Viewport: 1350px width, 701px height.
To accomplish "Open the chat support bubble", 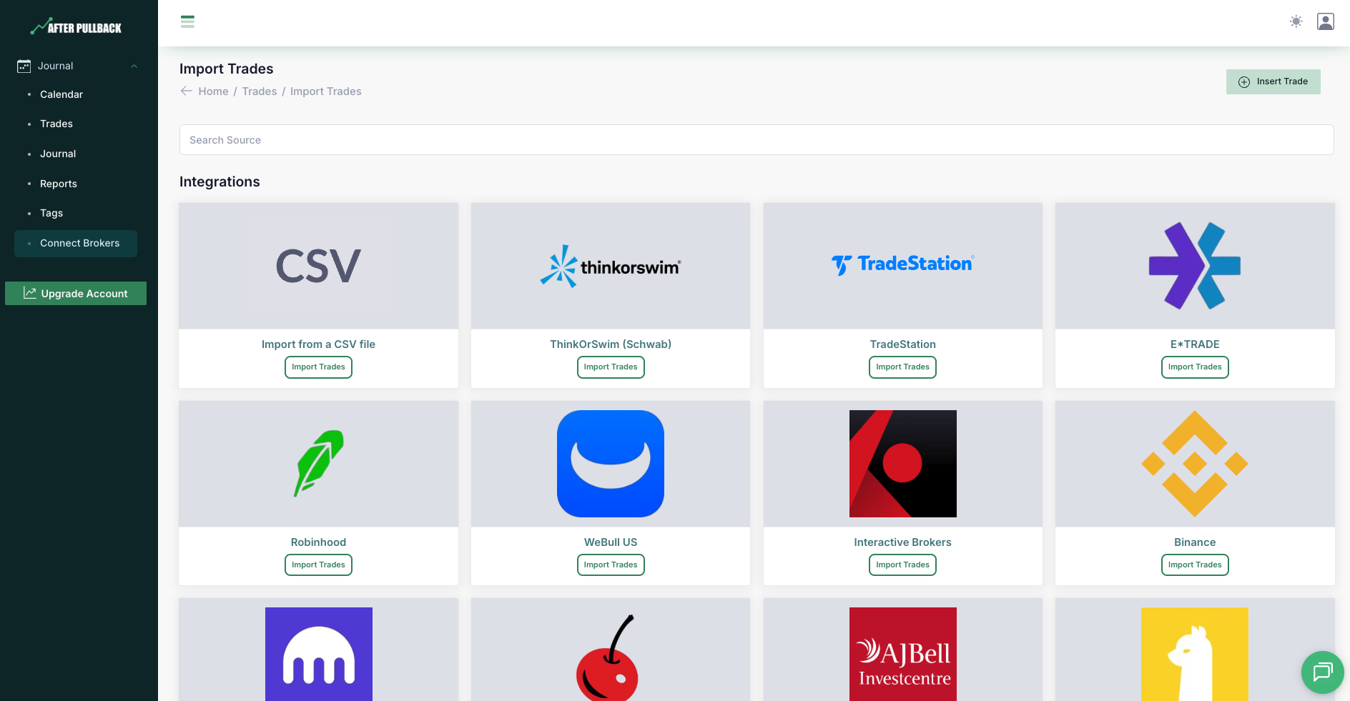I will [x=1323, y=672].
